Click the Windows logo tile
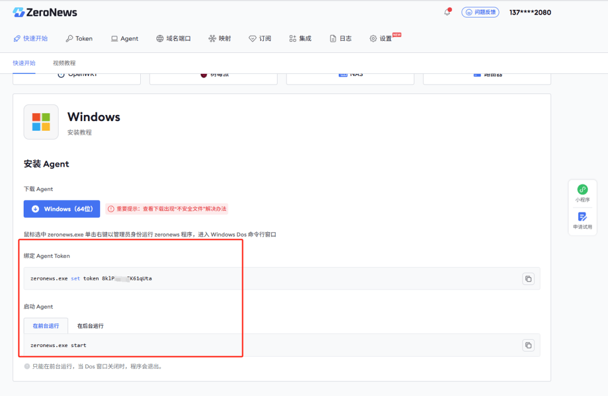The height and width of the screenshot is (396, 608). 41,122
